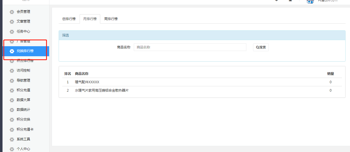Click the gear icon beside 访问控制
The width and height of the screenshot is (350, 152).
tap(12, 71)
